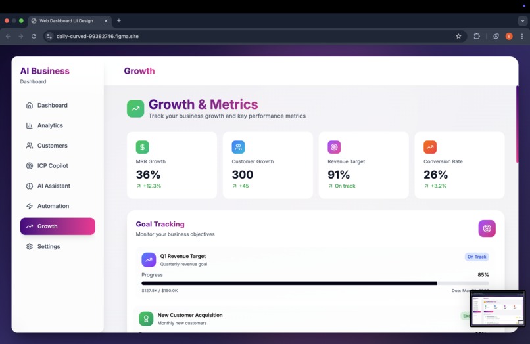Image resolution: width=530 pixels, height=344 pixels.
Task: Click the AI Business logo title
Action: point(45,71)
